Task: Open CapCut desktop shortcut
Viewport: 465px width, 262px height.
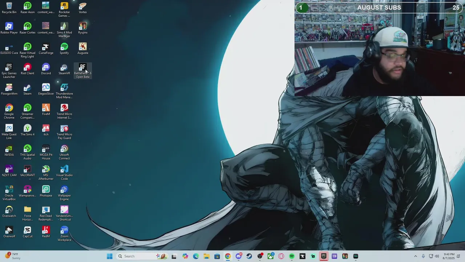Action: click(28, 232)
